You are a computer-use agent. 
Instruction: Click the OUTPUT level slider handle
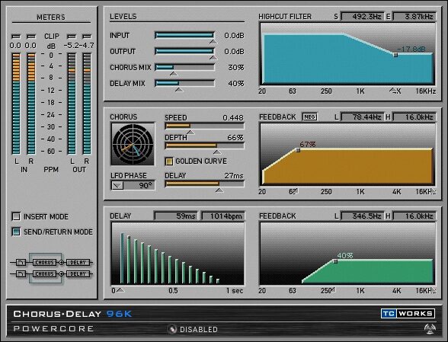[x=213, y=58]
